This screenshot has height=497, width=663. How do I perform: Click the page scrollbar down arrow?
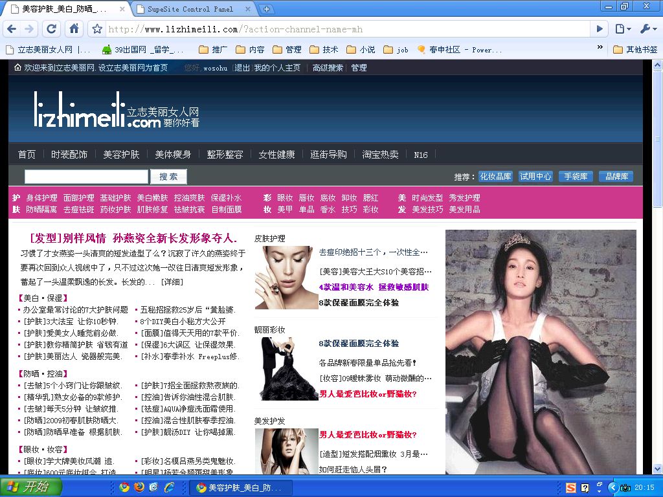point(658,469)
